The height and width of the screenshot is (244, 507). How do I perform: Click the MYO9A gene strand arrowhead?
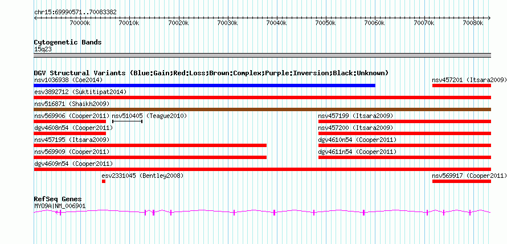[57, 212]
